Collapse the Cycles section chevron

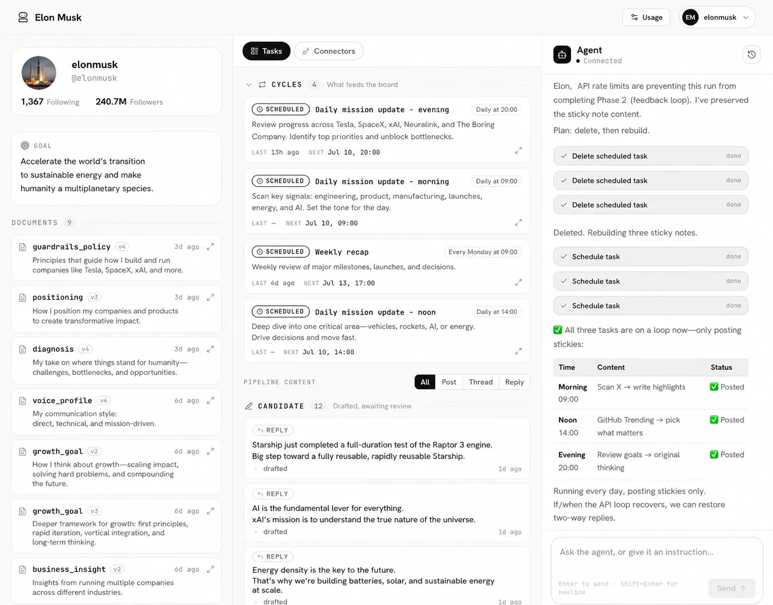(x=249, y=85)
